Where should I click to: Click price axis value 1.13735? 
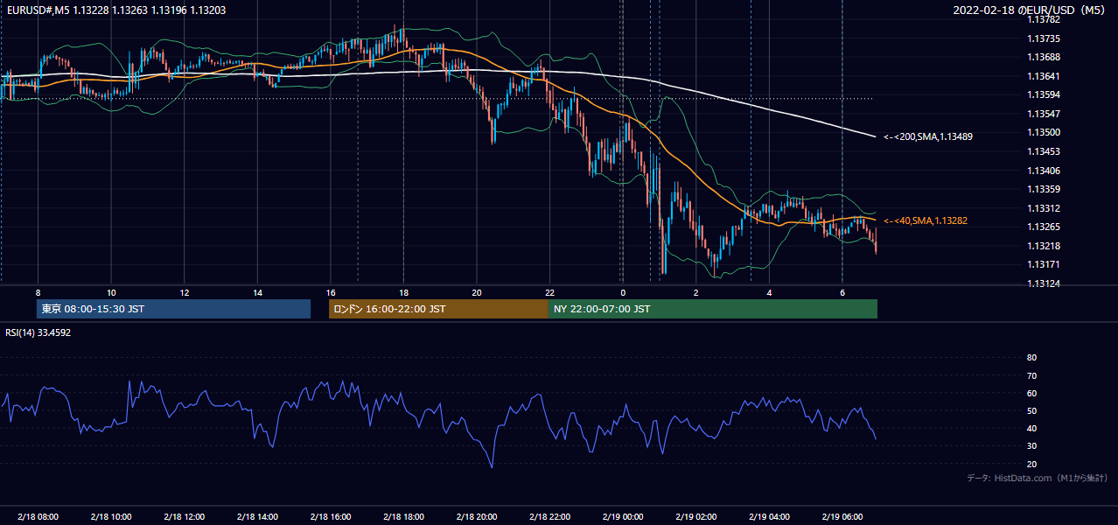pyautogui.click(x=1043, y=38)
